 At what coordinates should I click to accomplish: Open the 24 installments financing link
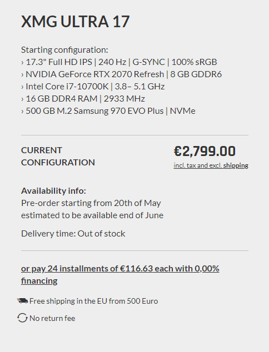click(x=120, y=275)
